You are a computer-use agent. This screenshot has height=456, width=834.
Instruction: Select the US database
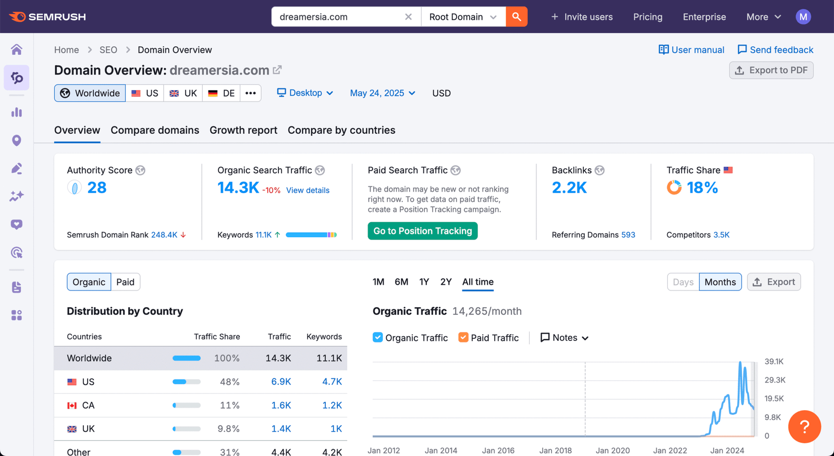(145, 93)
